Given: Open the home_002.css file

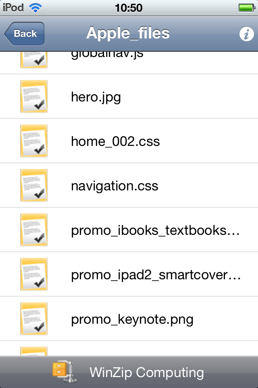Looking at the screenshot, I should [129, 141].
